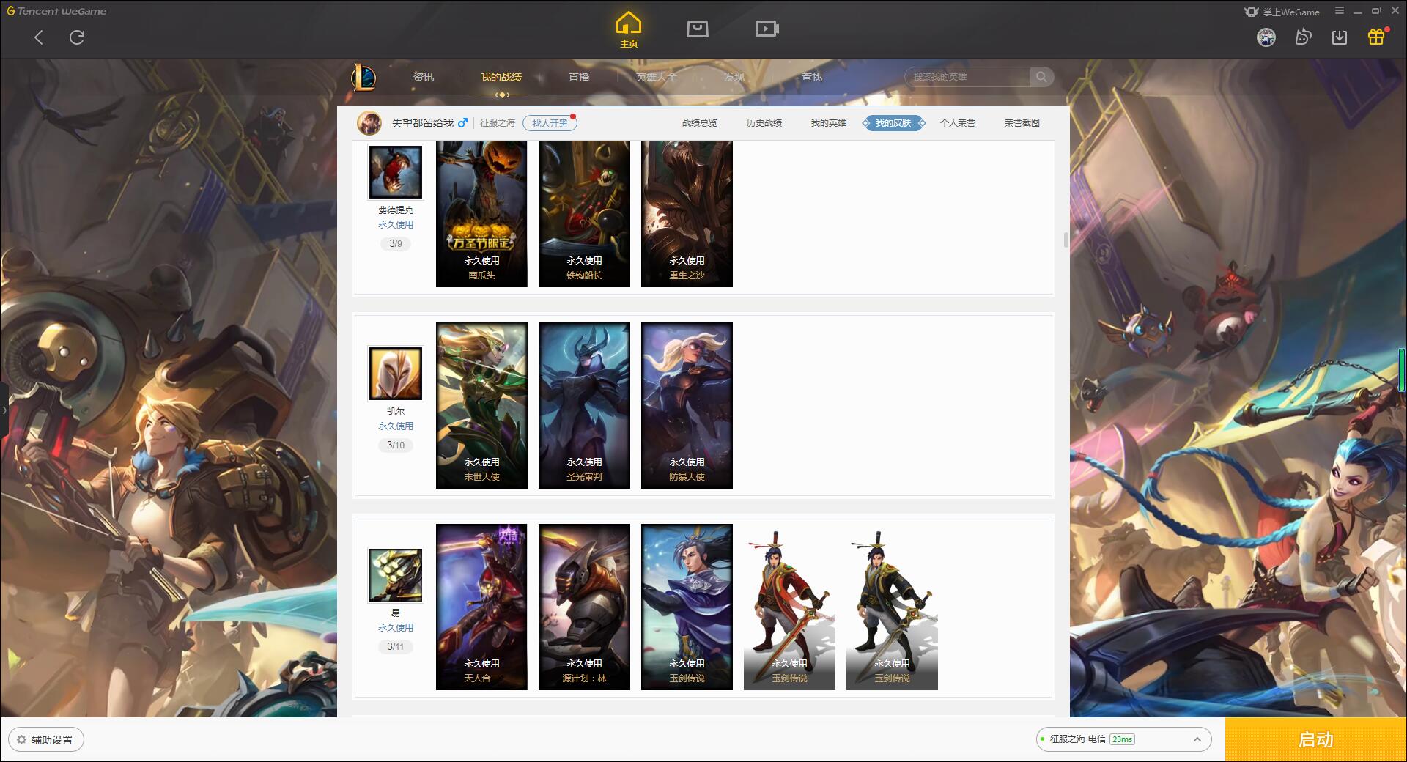This screenshot has height=762, width=1407.
Task: Switch to the 发现 tab
Action: [x=734, y=77]
